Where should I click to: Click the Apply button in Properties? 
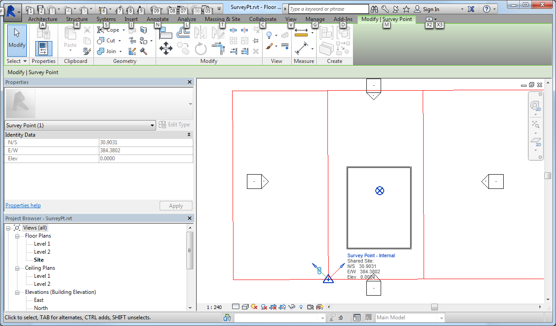pyautogui.click(x=176, y=206)
